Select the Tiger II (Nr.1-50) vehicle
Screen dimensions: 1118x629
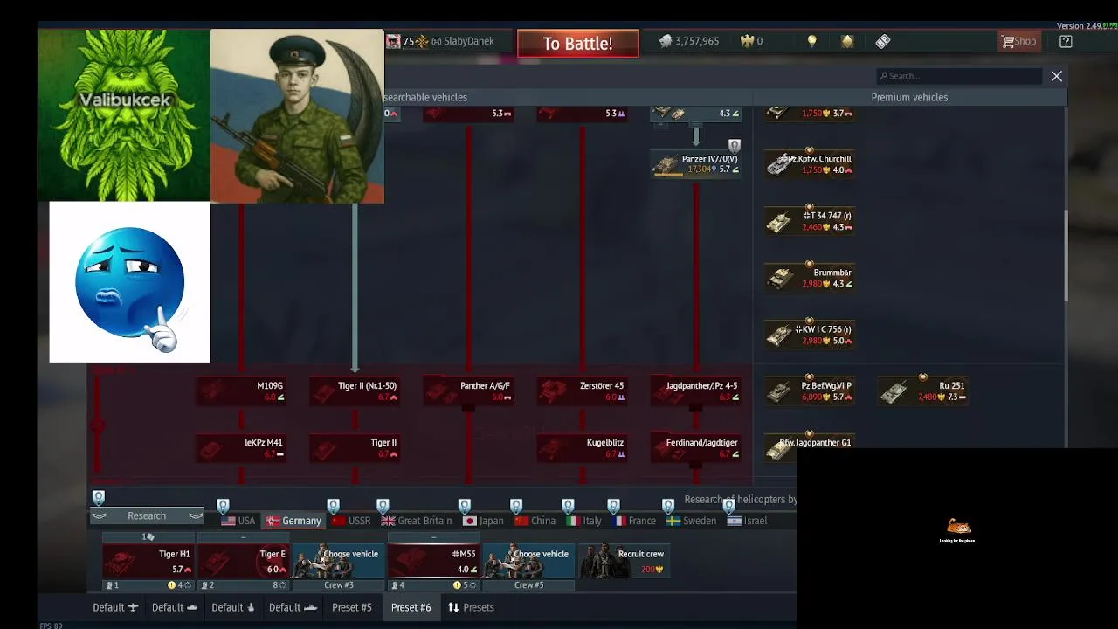[355, 391]
